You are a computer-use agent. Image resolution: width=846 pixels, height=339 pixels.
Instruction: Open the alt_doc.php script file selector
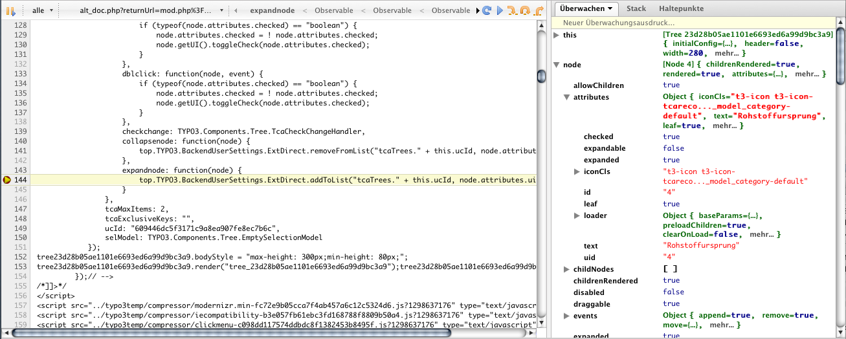151,10
